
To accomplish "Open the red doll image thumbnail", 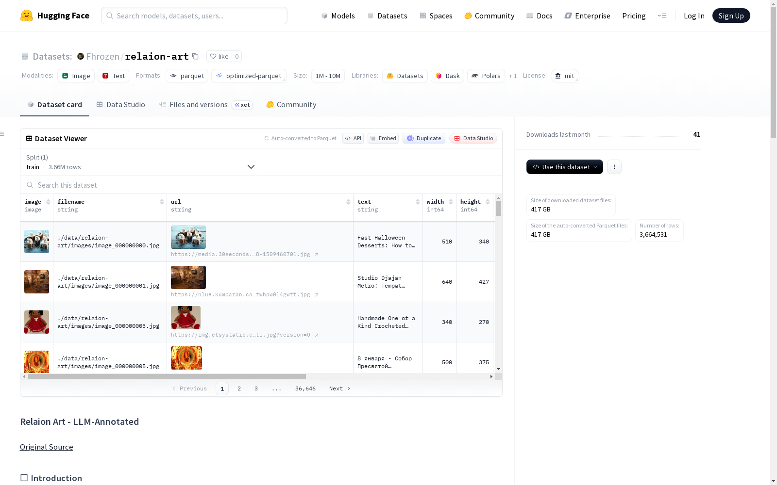I will (37, 322).
